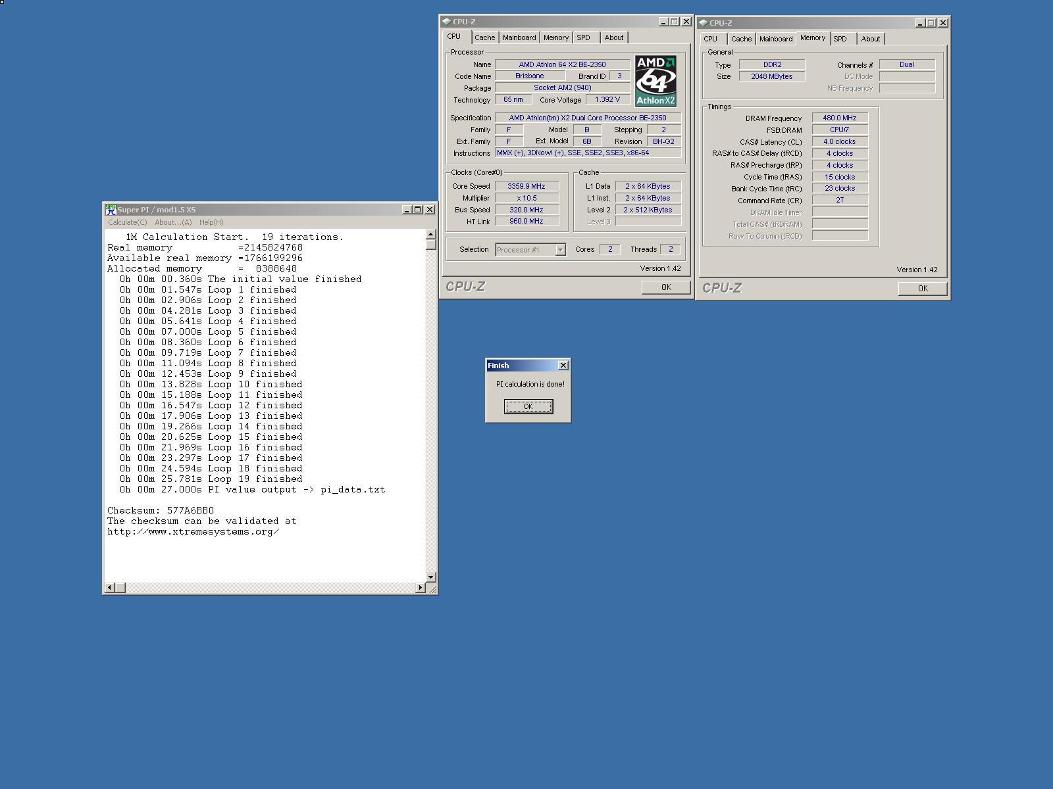Click the Checksum: 577A6BB0 line
This screenshot has height=789, width=1053.
point(161,510)
